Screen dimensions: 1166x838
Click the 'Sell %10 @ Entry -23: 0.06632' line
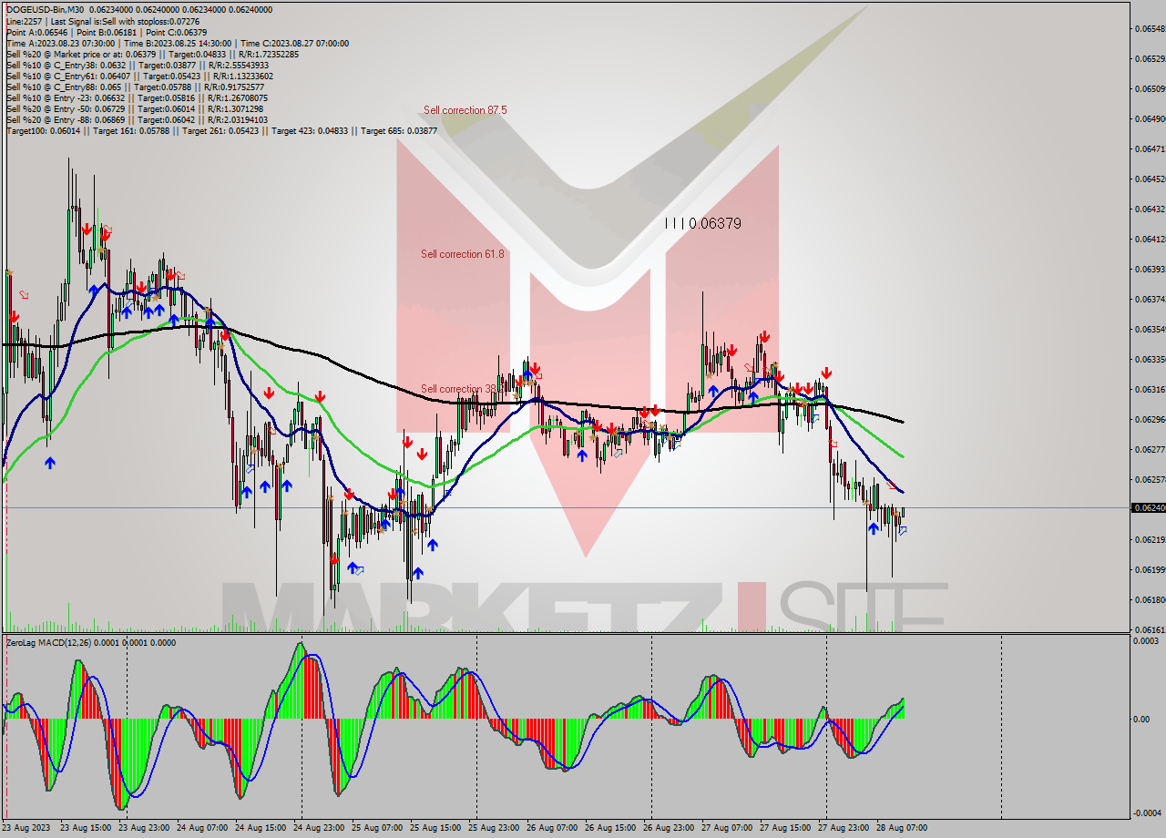137,97
